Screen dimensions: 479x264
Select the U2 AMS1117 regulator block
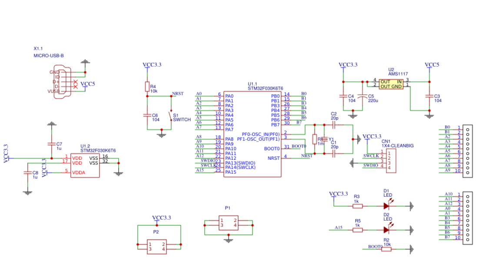[391, 84]
